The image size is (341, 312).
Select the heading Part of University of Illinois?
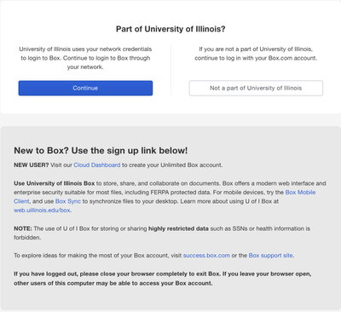click(x=170, y=29)
